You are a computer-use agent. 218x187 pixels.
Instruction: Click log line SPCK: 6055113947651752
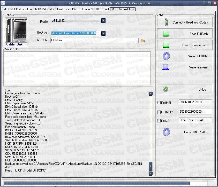tap(22, 150)
